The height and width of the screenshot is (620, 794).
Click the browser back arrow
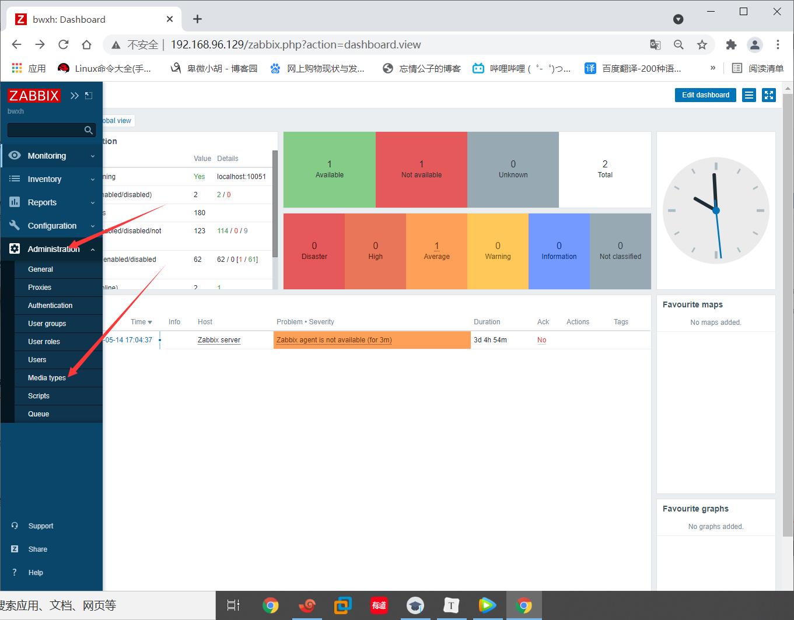click(16, 44)
